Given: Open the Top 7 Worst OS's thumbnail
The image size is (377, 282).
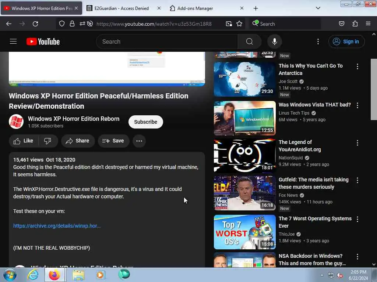Looking at the screenshot, I should (244, 232).
